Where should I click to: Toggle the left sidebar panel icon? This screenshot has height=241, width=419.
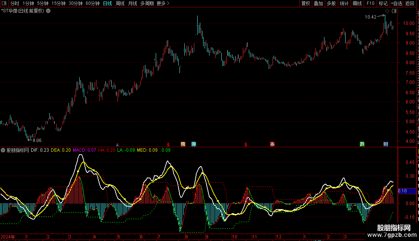click(4, 3)
